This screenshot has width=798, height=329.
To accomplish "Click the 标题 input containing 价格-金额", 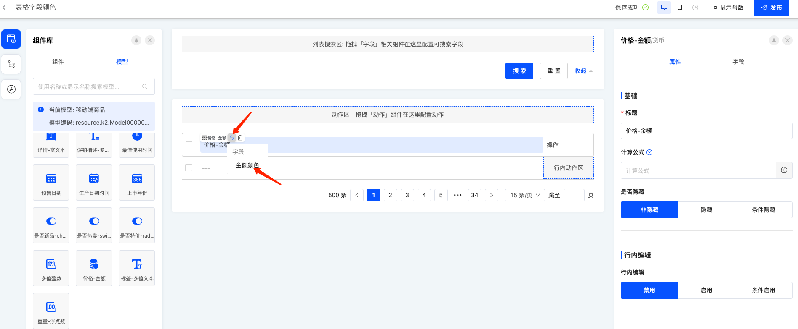I will [707, 131].
